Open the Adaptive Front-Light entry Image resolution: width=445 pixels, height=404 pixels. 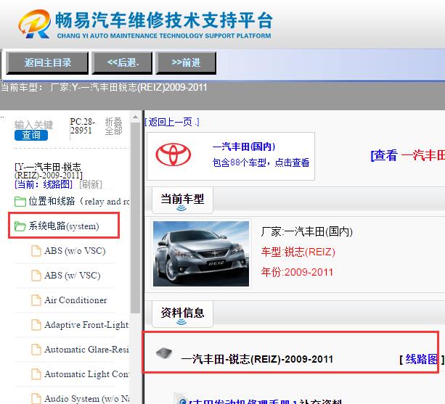(x=86, y=325)
